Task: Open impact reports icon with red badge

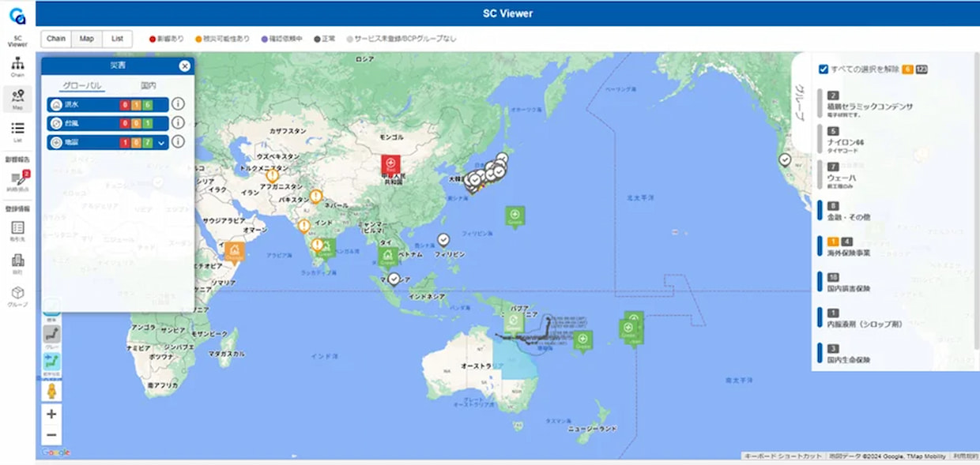Action: point(17,181)
